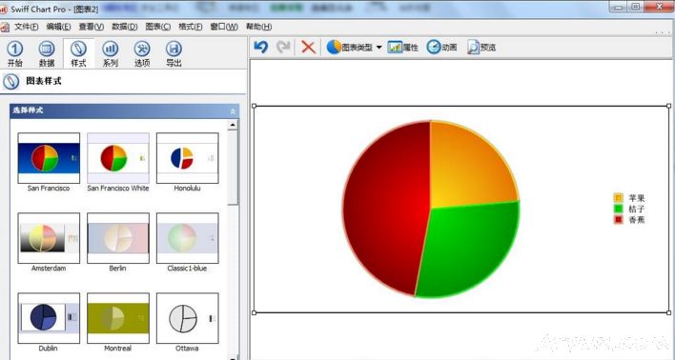
Task: Open the 导出 (Export) step
Action: click(x=174, y=53)
